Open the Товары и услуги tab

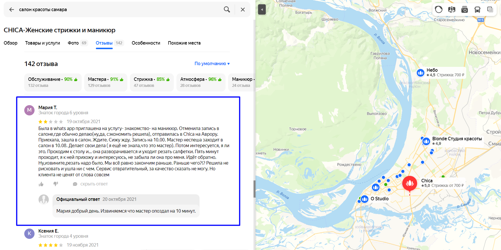[x=43, y=43]
